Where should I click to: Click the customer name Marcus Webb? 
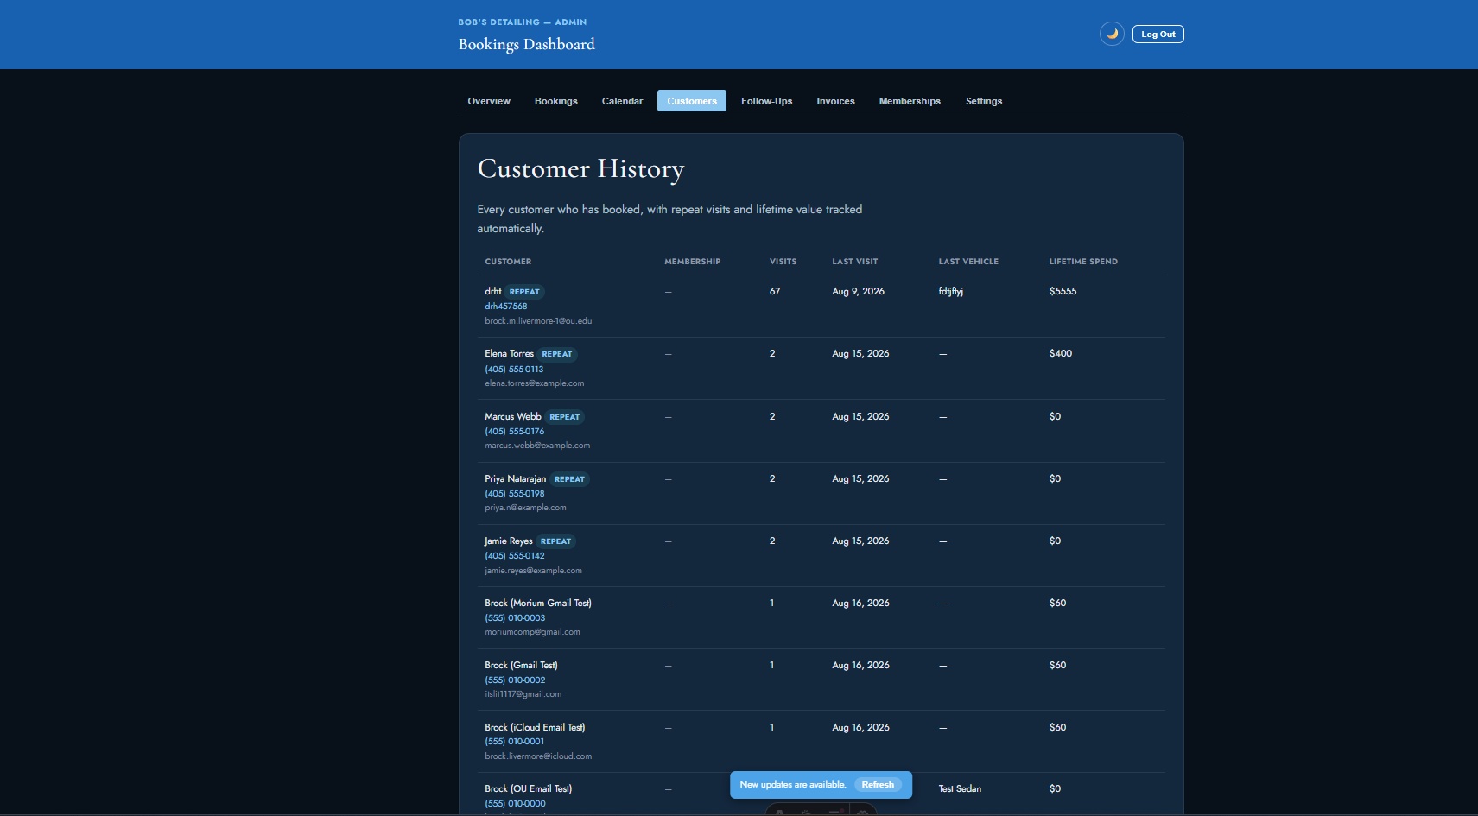pos(513,416)
